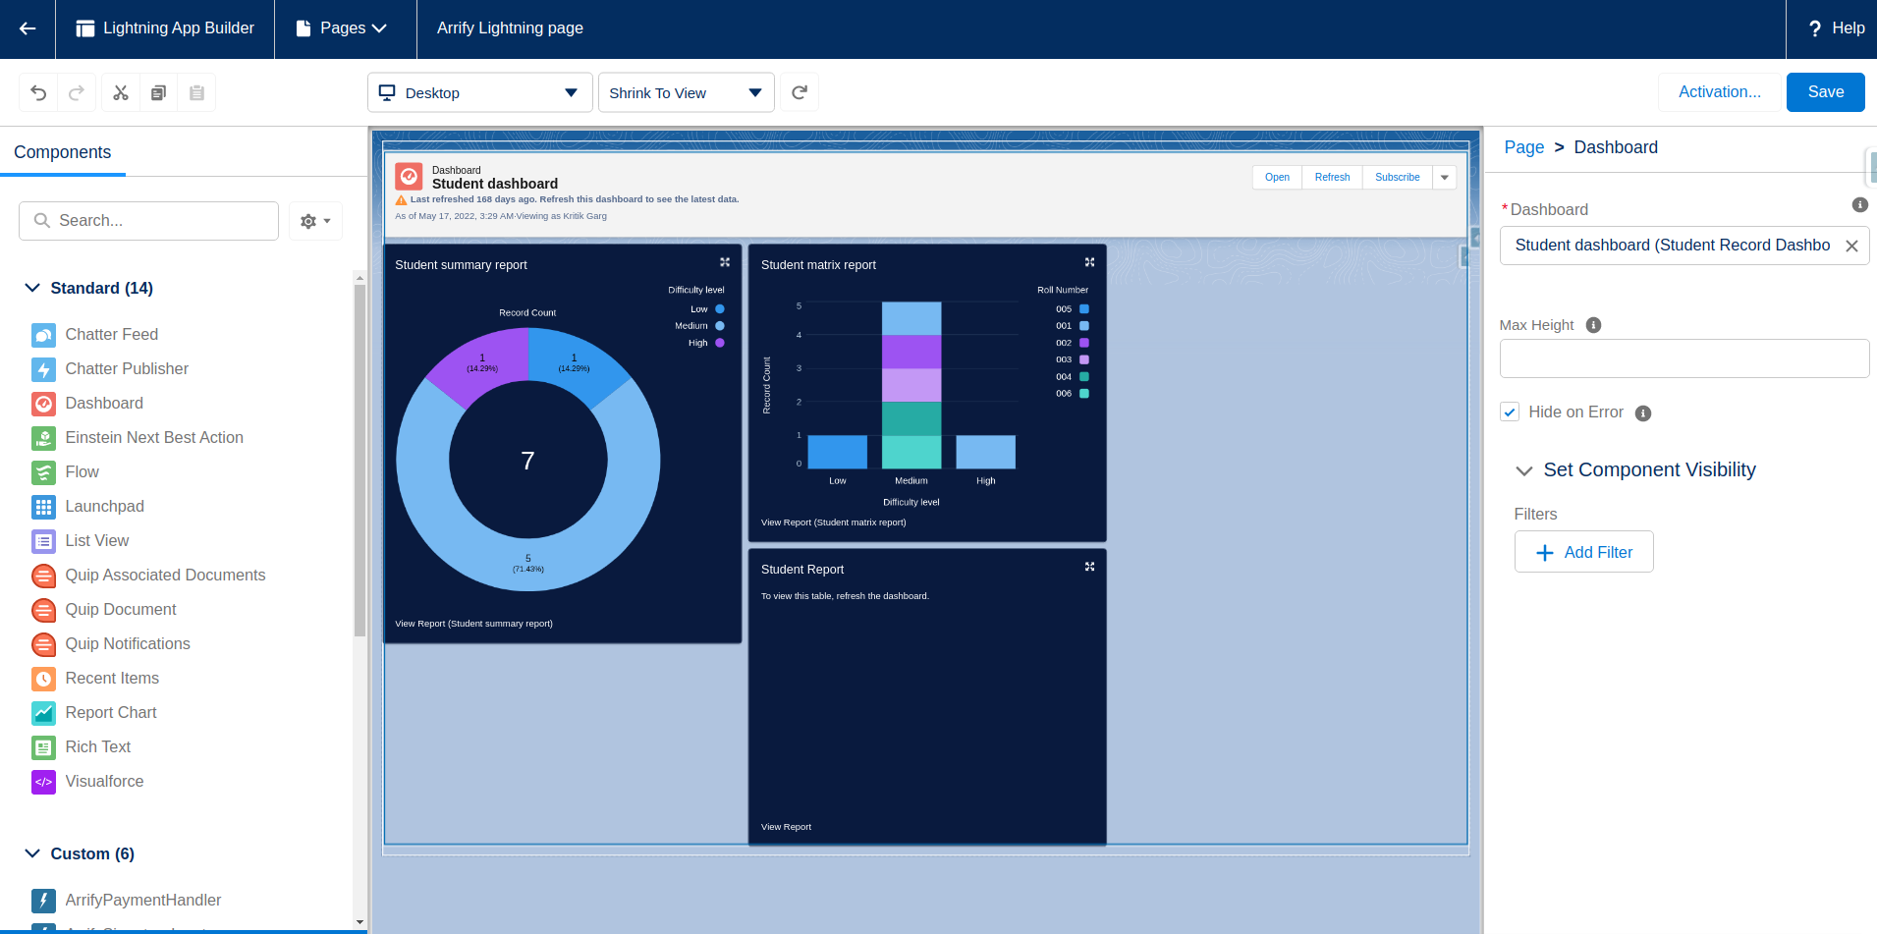Click roll number 005 legend swatch
Screen dimensions: 1877x934
click(x=1084, y=309)
